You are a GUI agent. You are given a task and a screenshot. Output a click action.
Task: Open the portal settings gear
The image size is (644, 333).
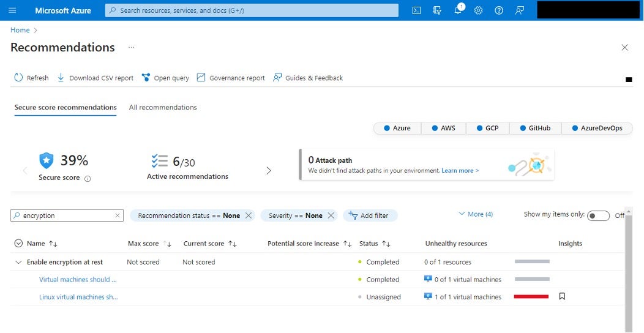[x=479, y=10]
